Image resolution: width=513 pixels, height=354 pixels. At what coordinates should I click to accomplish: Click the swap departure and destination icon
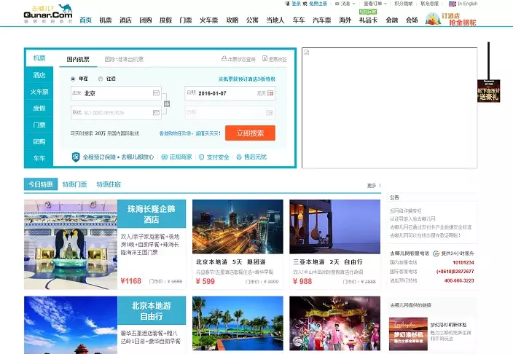[x=167, y=103]
